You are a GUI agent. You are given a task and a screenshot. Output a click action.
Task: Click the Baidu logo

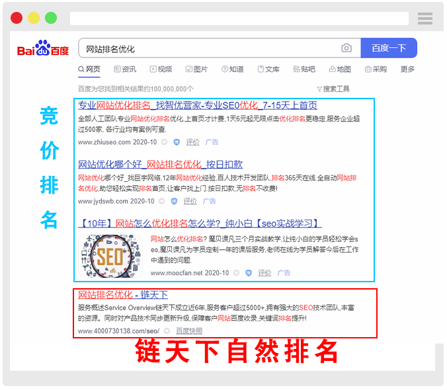(43, 48)
